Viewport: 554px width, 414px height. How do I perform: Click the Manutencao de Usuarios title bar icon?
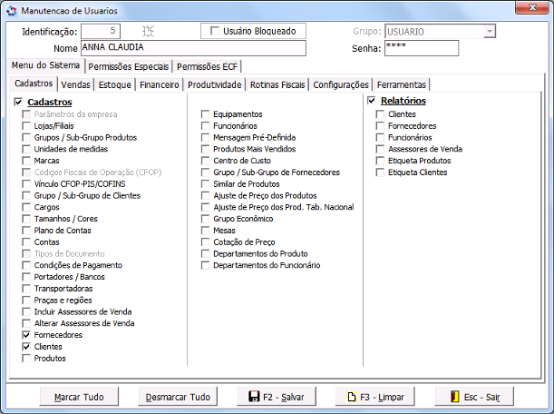pyautogui.click(x=11, y=10)
